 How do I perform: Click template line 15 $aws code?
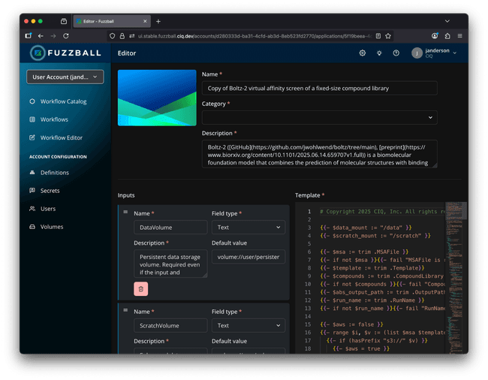point(351,324)
